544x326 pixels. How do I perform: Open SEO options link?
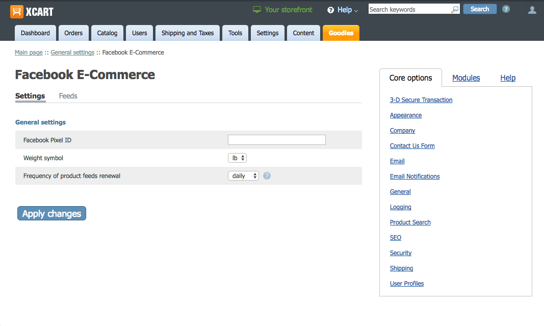coord(396,237)
